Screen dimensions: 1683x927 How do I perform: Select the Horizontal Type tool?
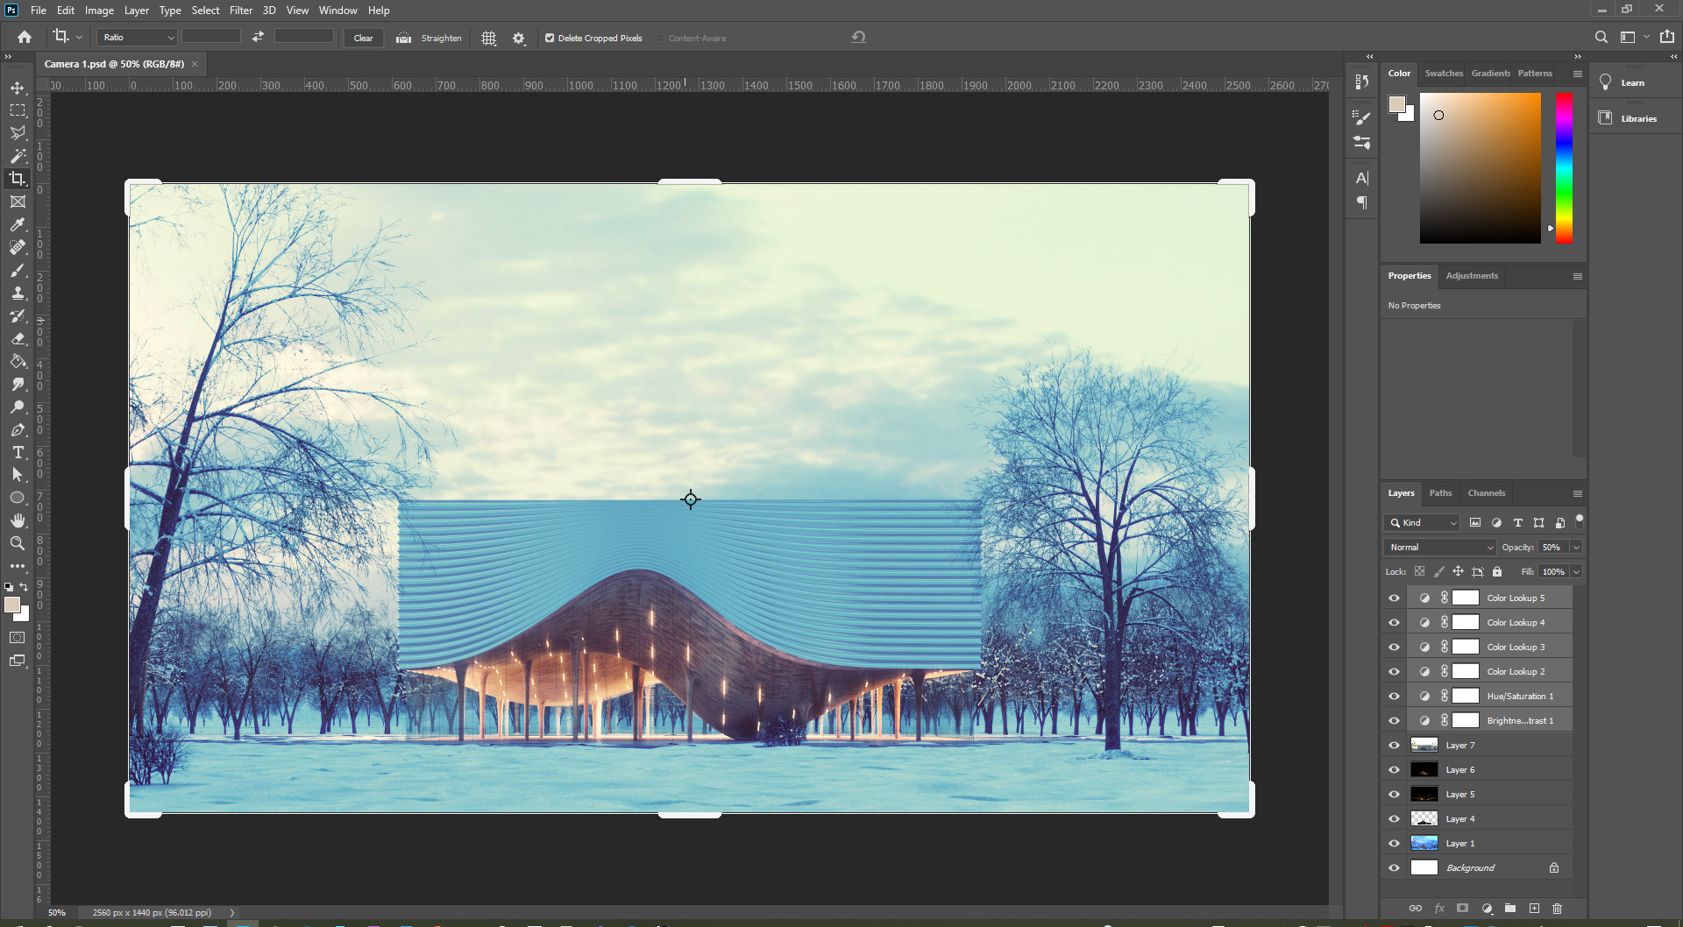[x=18, y=452]
